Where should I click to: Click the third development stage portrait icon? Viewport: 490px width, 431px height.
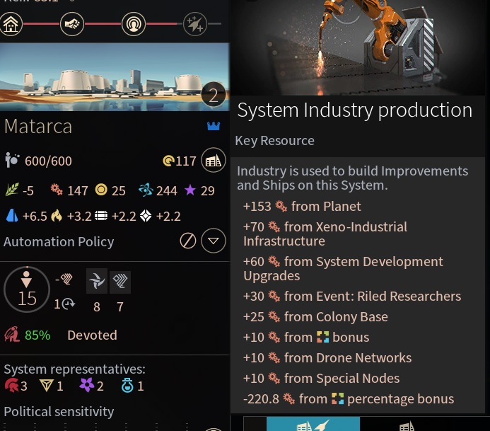point(132,24)
